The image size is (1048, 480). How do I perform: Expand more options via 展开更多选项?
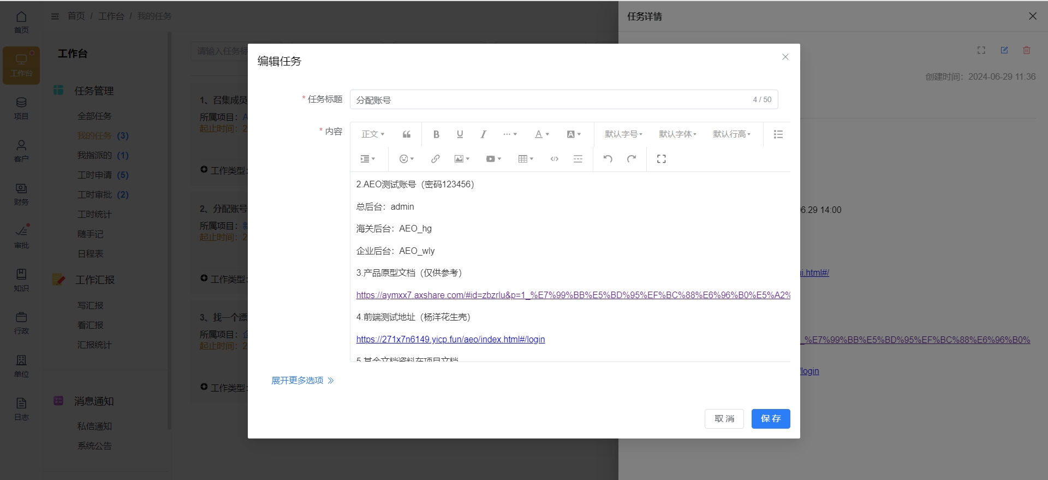tap(302, 380)
